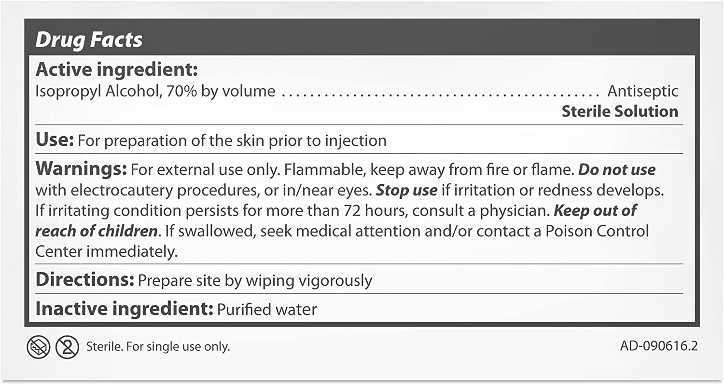Click the Drug Facts header title
Viewport: 724px width, 385px height.
pyautogui.click(x=89, y=41)
